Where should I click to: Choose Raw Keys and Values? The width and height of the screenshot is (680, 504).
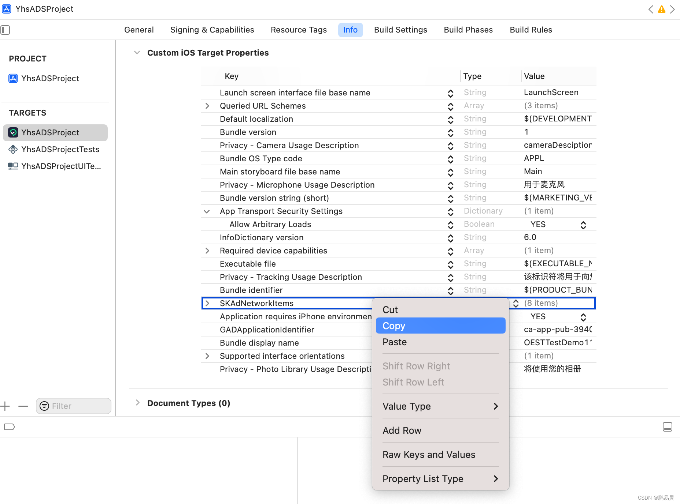point(440,455)
